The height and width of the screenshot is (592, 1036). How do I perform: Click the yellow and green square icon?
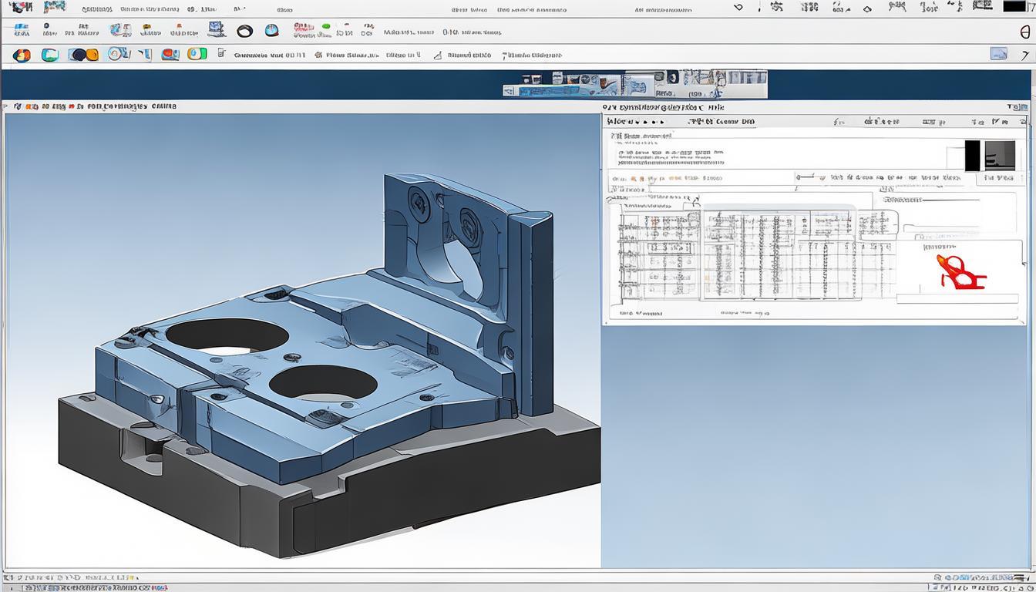(x=197, y=54)
